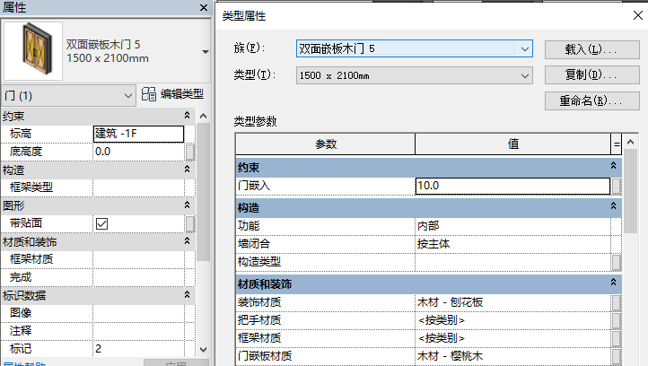Click the 复制(D)... duplicate button
Image resolution: width=648 pixels, height=366 pixels.
591,74
